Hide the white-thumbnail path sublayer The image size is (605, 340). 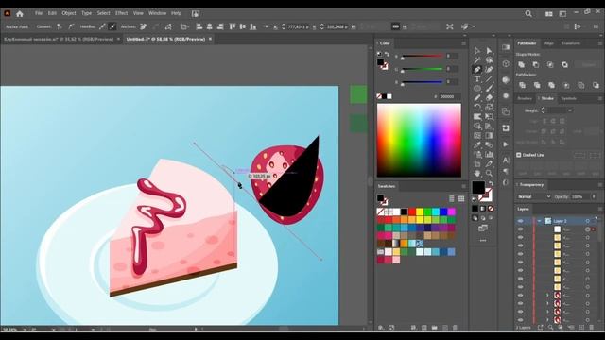coord(521,229)
